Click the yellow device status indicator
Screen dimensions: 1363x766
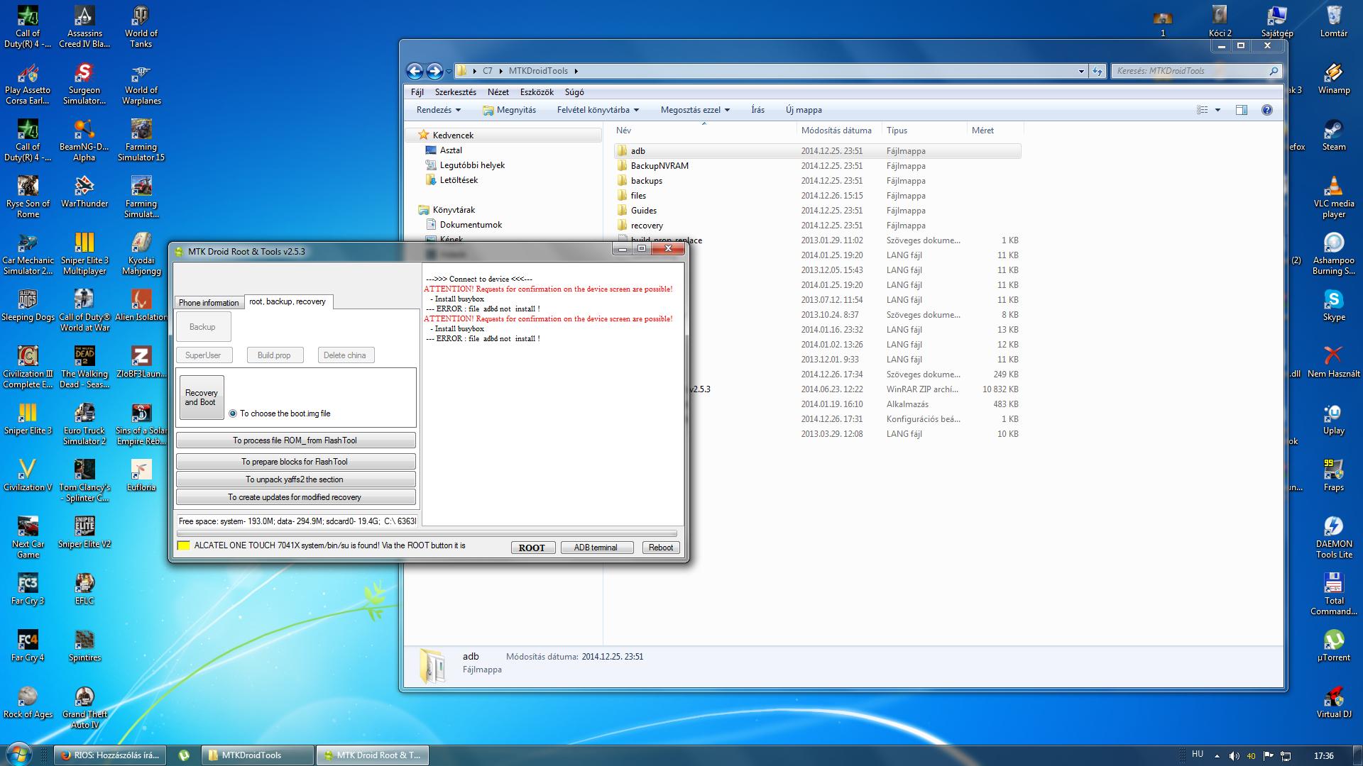[183, 545]
